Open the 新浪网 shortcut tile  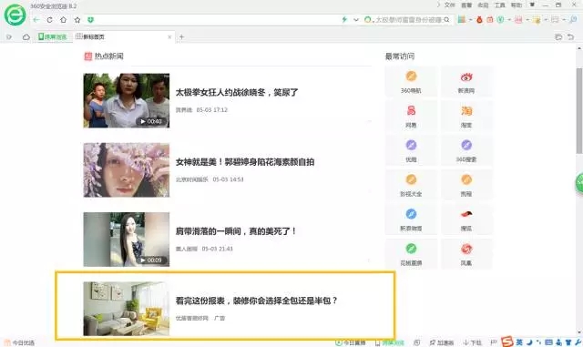[x=466, y=82]
